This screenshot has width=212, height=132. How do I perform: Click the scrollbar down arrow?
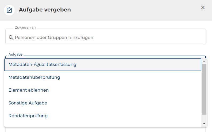coord(204,123)
